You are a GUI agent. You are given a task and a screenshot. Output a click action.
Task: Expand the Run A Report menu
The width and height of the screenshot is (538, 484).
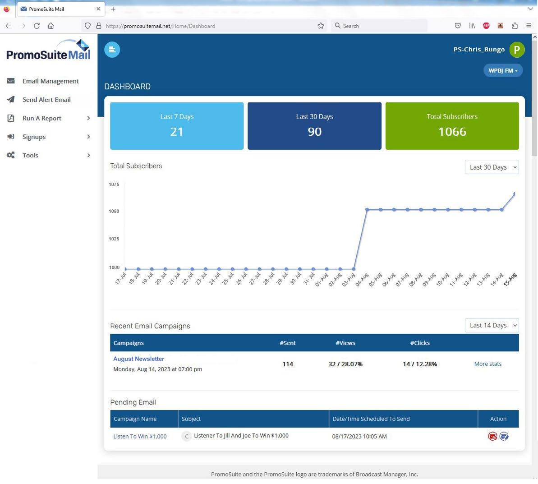point(48,118)
